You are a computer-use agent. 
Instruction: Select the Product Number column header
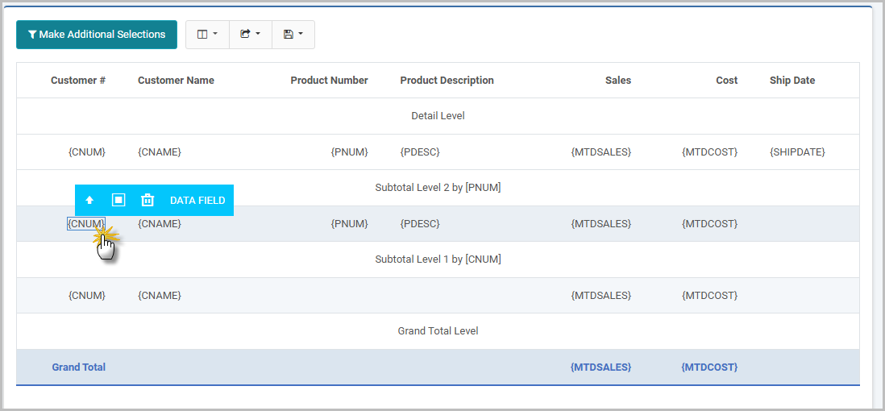[x=329, y=80]
